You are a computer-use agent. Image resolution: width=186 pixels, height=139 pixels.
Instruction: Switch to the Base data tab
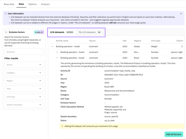pyautogui.click(x=9, y=4)
